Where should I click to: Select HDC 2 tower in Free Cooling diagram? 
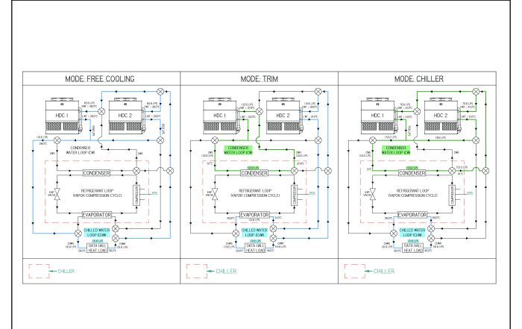pos(125,116)
